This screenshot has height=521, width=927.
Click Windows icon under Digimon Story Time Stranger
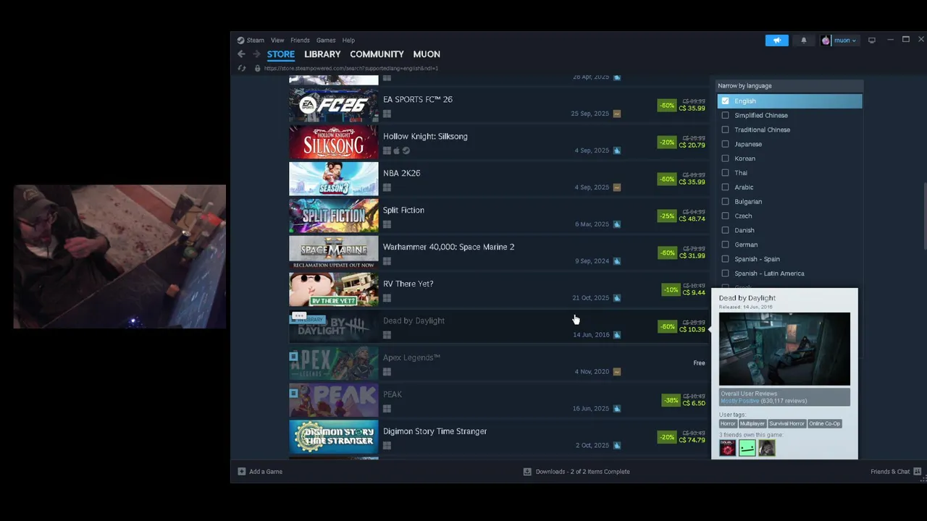(x=387, y=446)
